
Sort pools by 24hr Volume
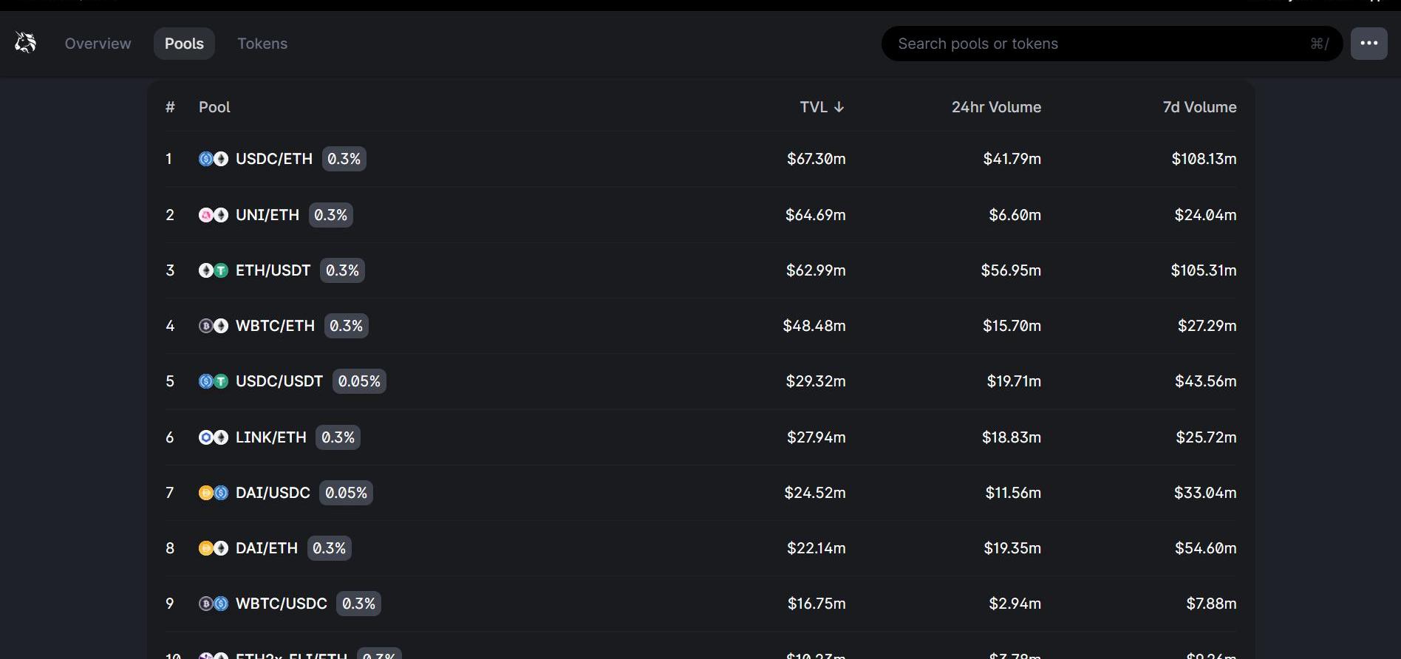[995, 107]
